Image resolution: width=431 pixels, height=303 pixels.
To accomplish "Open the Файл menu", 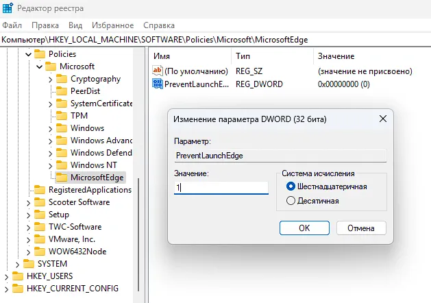I will pos(12,25).
